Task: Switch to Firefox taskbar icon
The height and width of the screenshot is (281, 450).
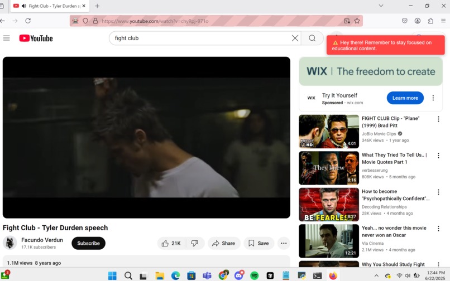Action: coord(333,275)
